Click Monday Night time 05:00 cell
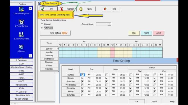 [122, 78]
